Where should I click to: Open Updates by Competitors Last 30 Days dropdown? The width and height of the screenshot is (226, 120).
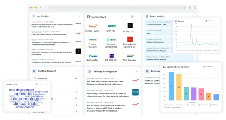point(207,67)
